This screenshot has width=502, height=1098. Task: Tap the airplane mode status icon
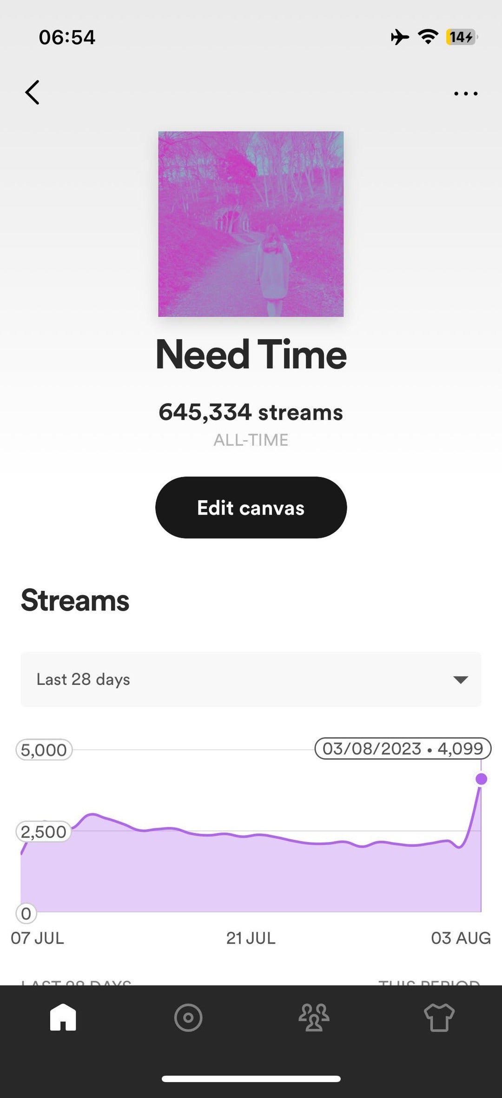400,37
